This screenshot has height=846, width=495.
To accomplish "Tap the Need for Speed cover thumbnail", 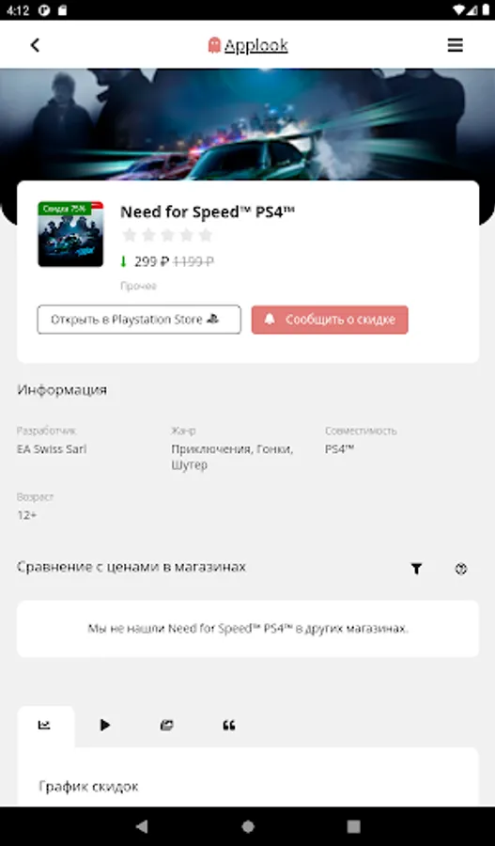I will 70,234.
